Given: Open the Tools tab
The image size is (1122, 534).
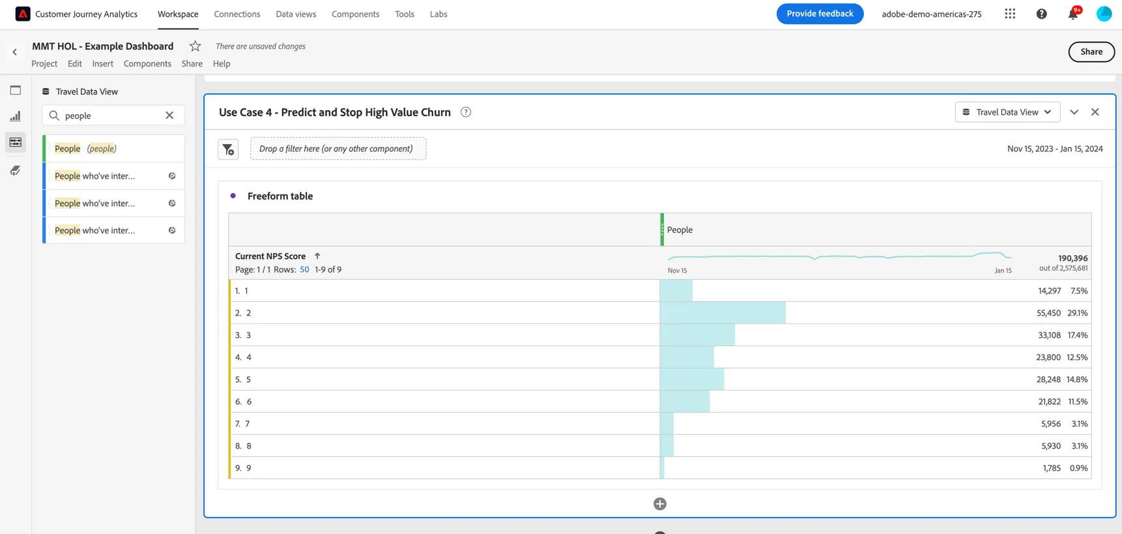Looking at the screenshot, I should point(405,14).
